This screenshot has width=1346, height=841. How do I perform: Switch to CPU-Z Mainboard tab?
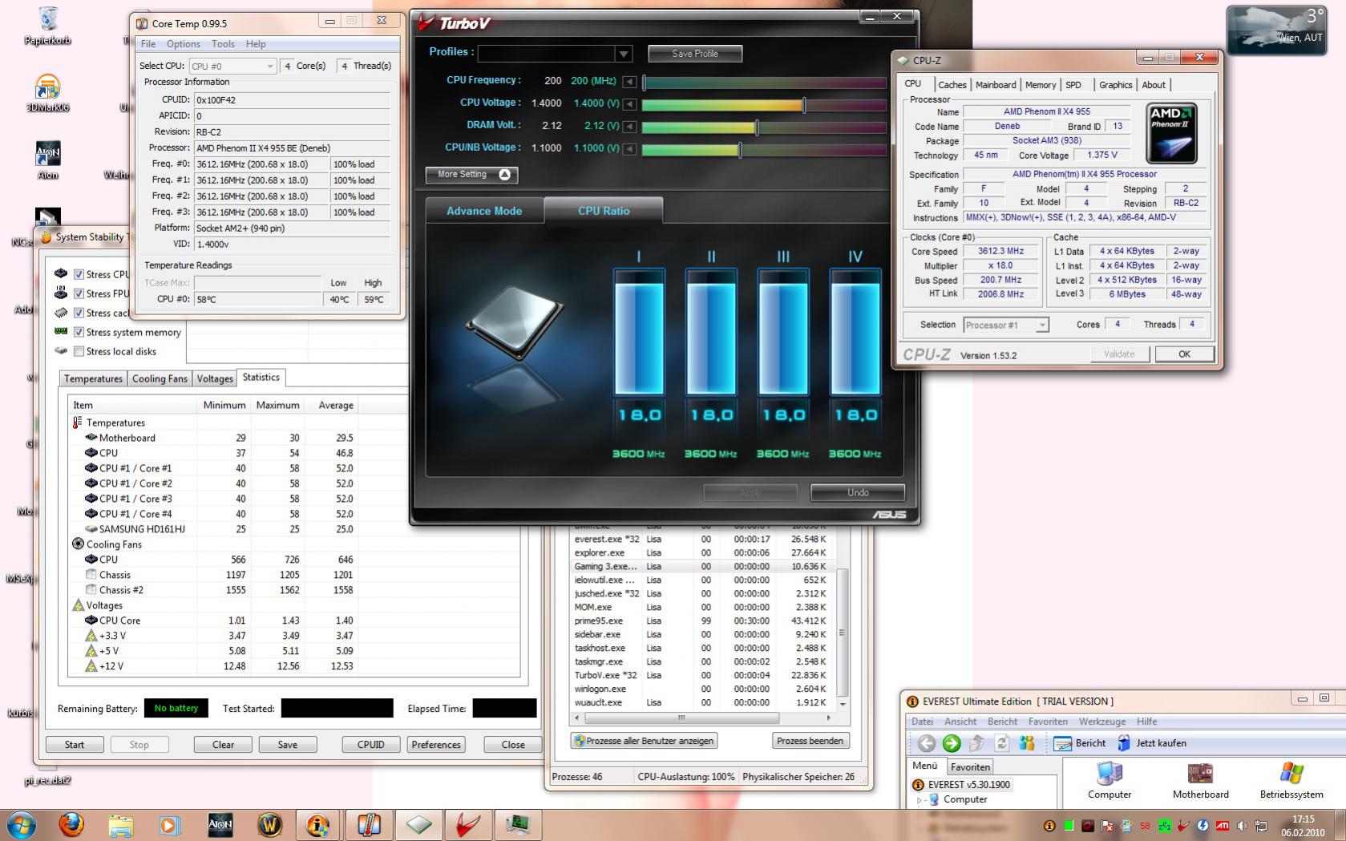click(996, 85)
